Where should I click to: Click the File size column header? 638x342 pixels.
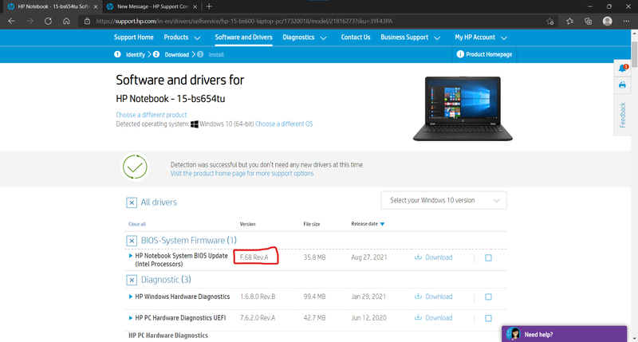[312, 224]
